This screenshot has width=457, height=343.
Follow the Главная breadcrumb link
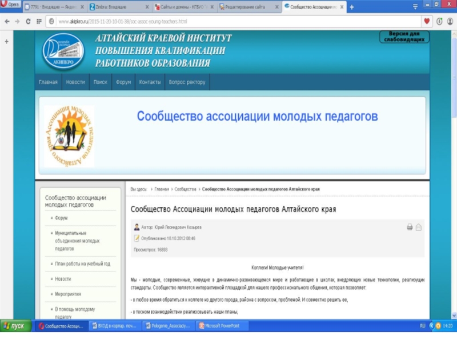point(162,189)
